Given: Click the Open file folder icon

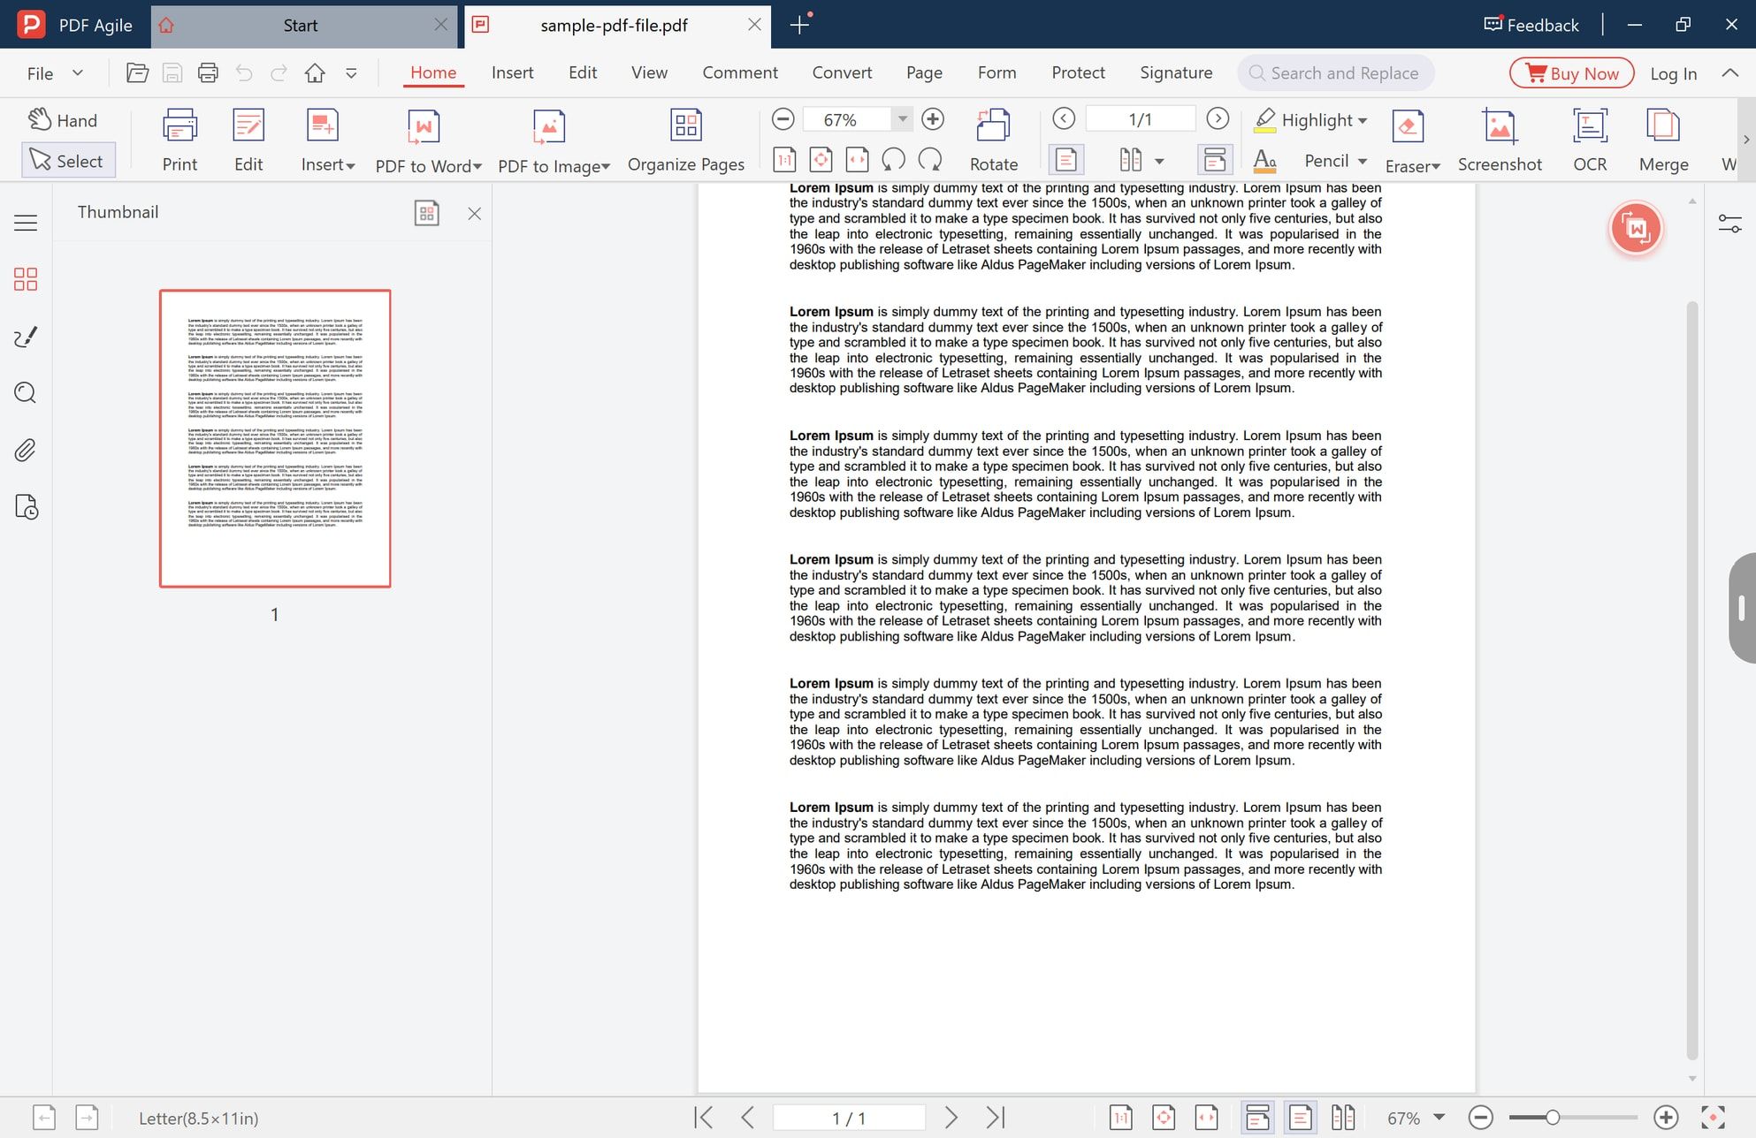Looking at the screenshot, I should click(x=137, y=73).
